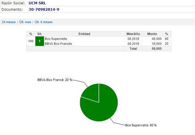The image size is (195, 135).
Task: Select the Bco Supervielle table row
Action: coord(99,39)
